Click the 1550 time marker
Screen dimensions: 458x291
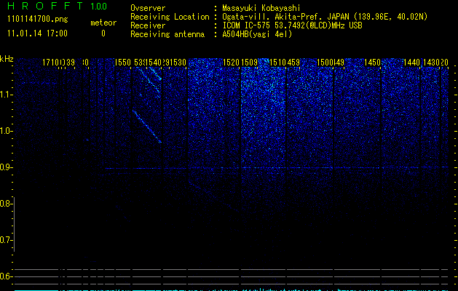tap(123, 62)
